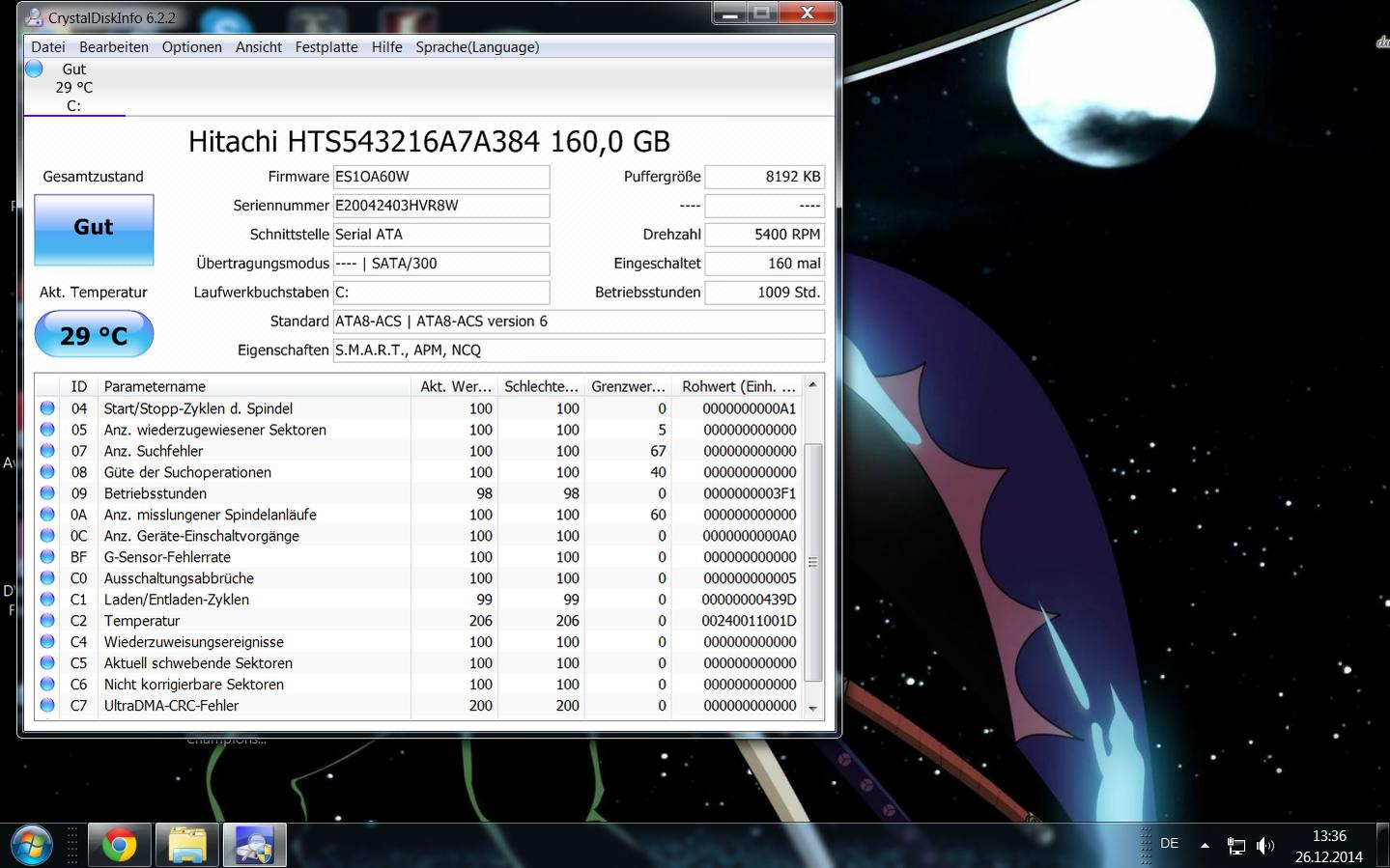
Task: Open the Windows Start menu
Action: coord(30,846)
